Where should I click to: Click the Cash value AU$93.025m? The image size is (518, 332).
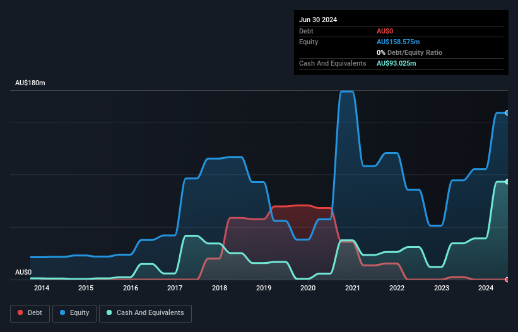(x=396, y=63)
